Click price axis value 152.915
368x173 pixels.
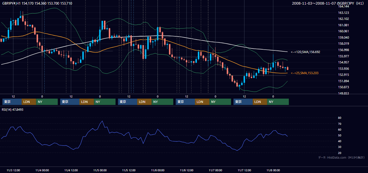[343, 75]
